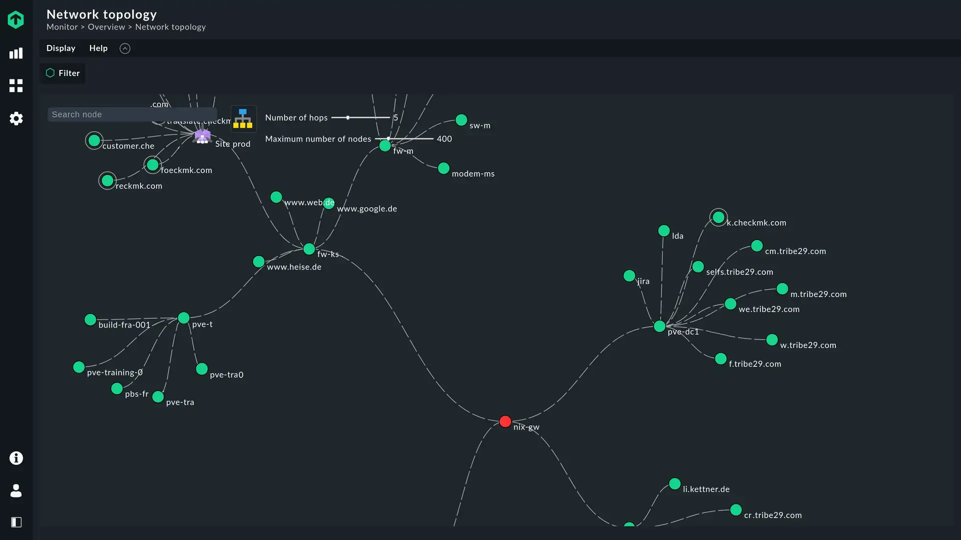Open the Help menu

point(98,48)
